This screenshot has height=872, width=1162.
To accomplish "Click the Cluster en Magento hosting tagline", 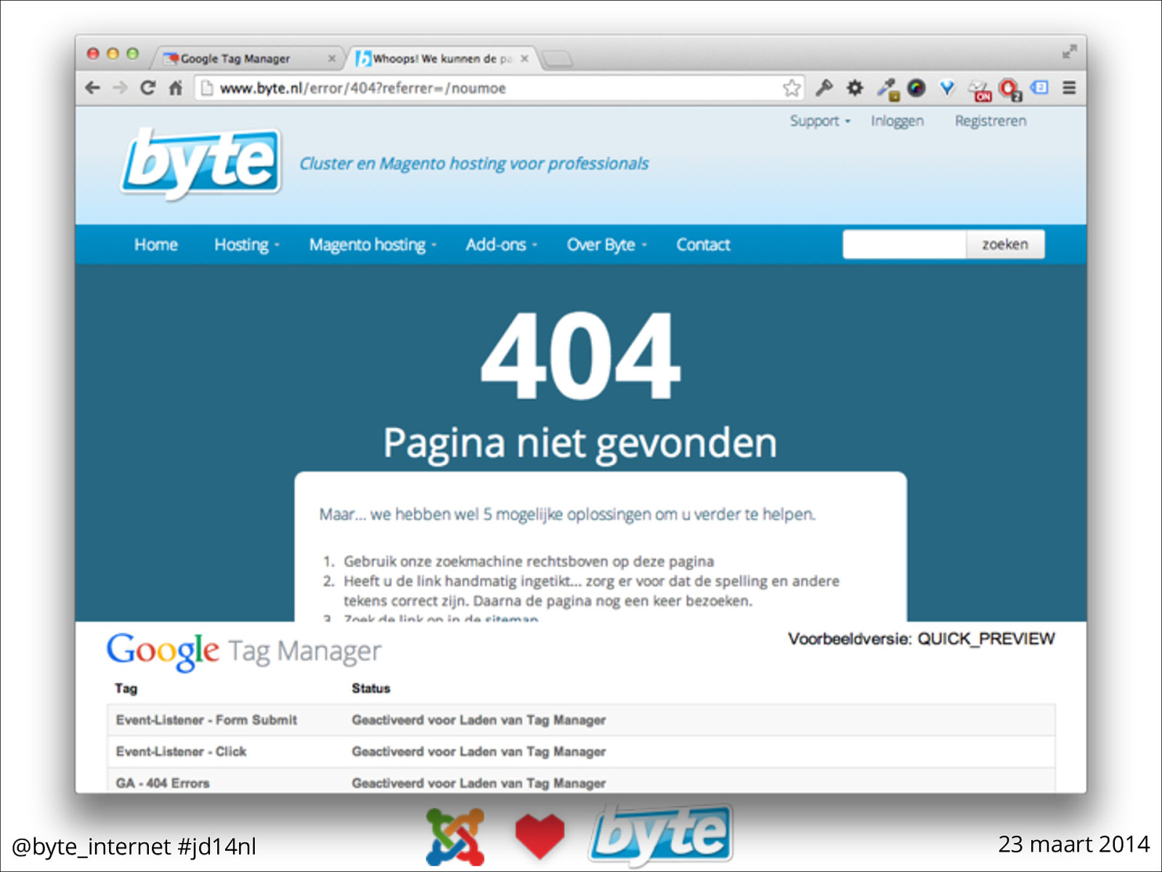I will click(474, 163).
